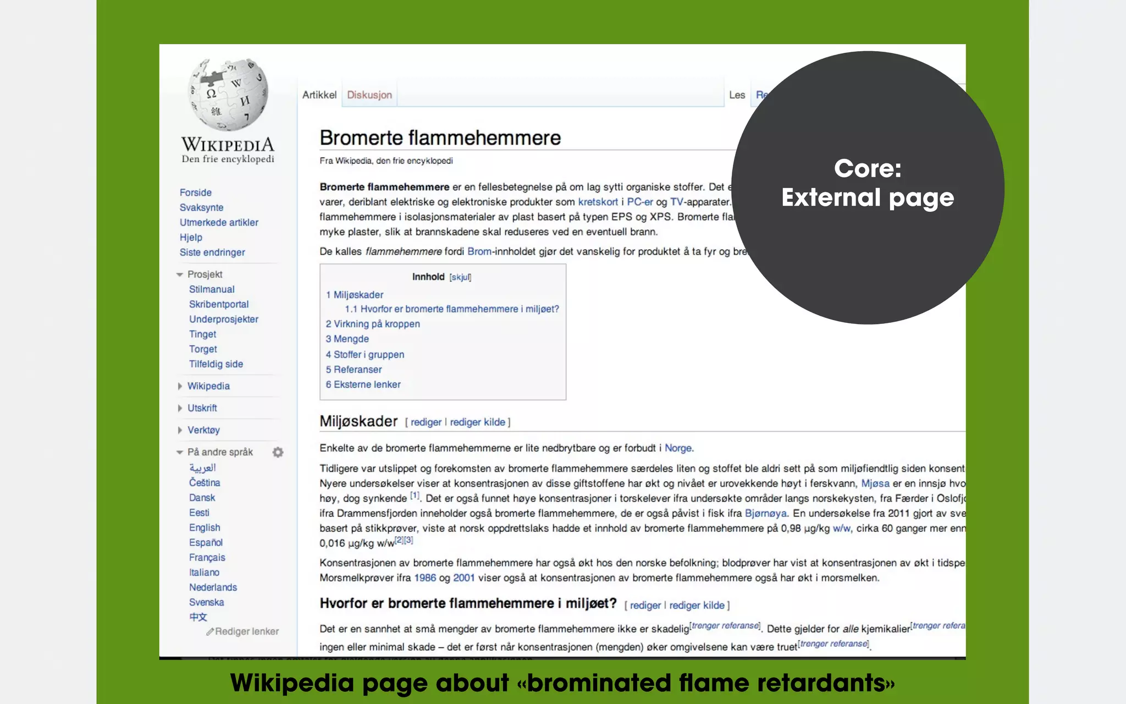Screen dimensions: 1126x704
Task: Click rediger next to Miljøskader heading
Action: [426, 422]
